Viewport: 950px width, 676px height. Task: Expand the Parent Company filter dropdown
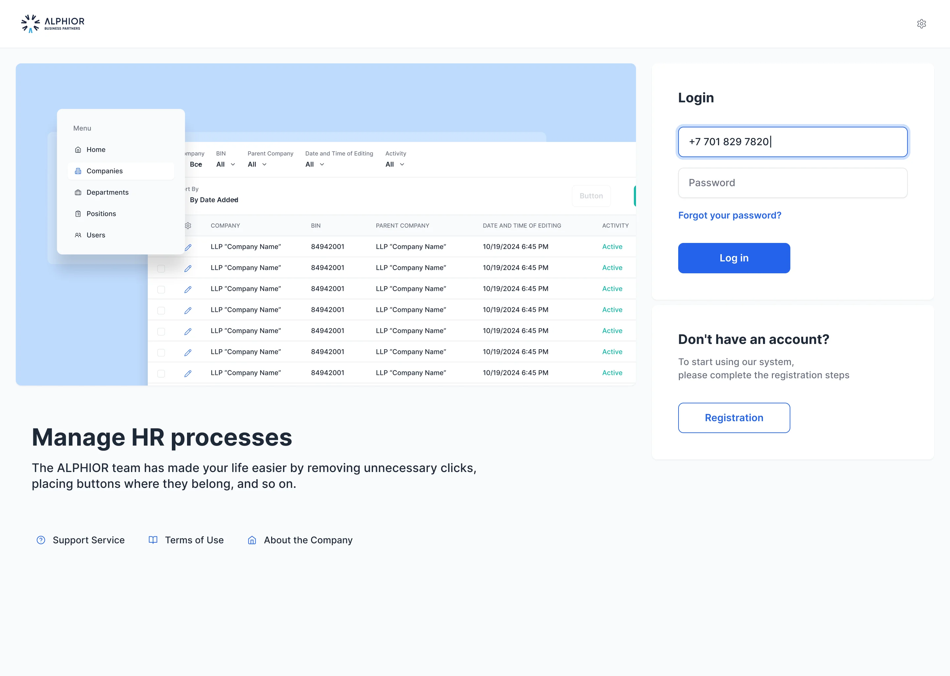click(258, 164)
